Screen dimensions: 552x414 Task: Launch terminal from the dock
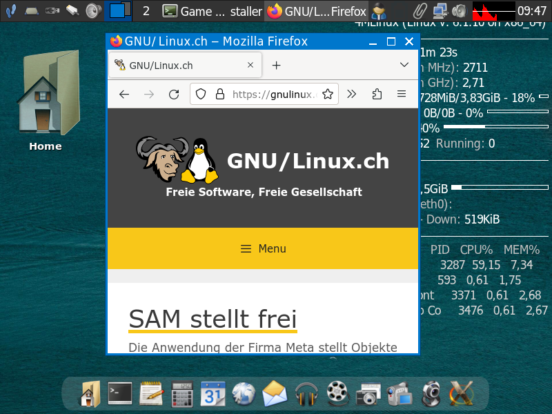pyautogui.click(x=120, y=393)
